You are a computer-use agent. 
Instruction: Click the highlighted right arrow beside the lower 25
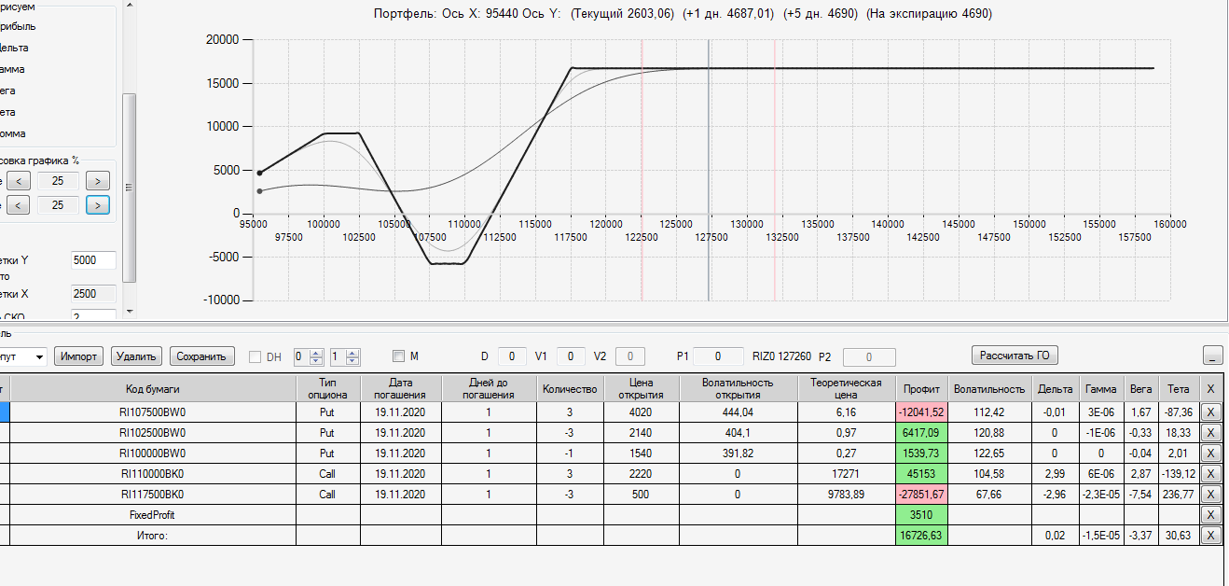point(98,204)
